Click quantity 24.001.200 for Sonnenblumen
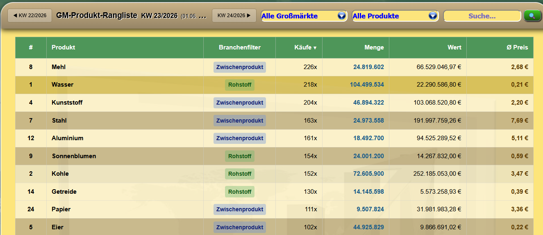The image size is (543, 235). pos(368,156)
